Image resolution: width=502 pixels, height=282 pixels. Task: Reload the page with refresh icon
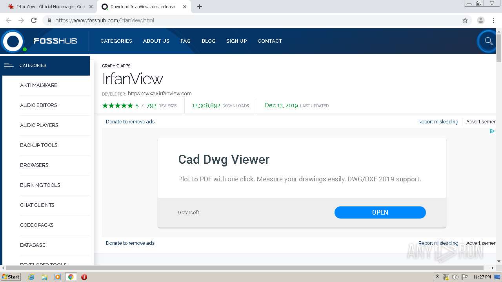click(34, 20)
